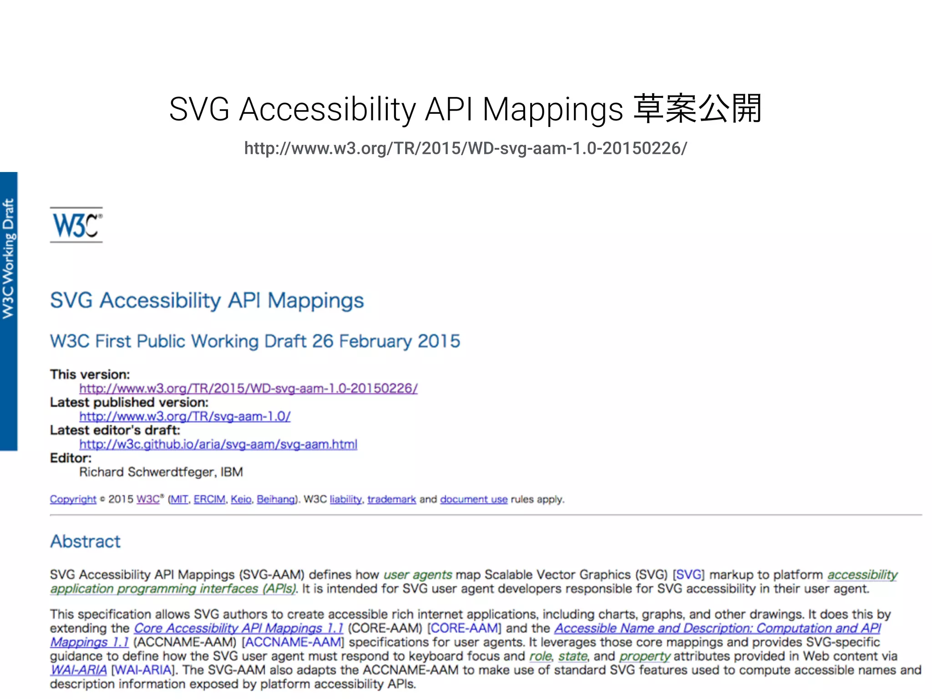Open the w3c.github.io latest editor's draft link
Viewport: 932px width, 699px height.
coord(218,444)
